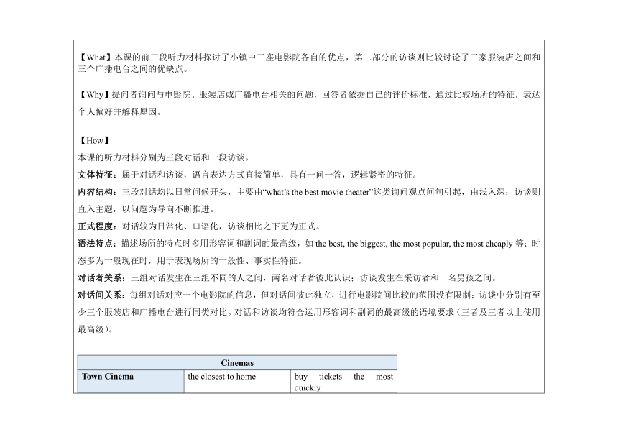Click the cell 'buy tickets the most quickly'
618x437 pixels.
343,381
